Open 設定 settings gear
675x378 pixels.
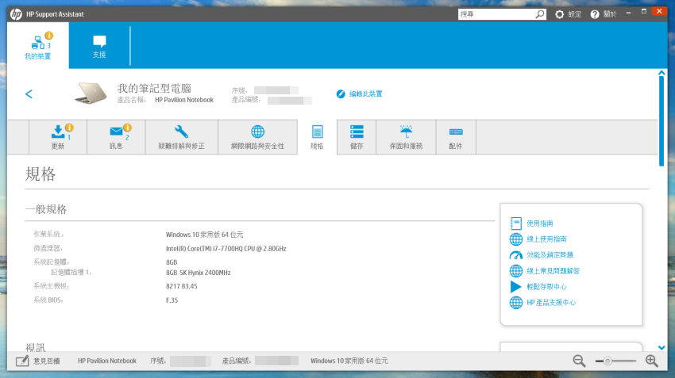(x=568, y=14)
